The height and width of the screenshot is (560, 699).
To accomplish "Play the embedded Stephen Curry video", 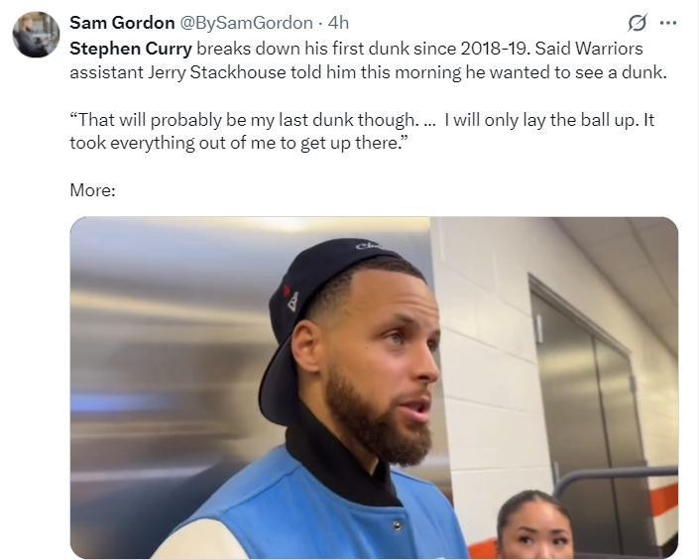I will (x=374, y=388).
